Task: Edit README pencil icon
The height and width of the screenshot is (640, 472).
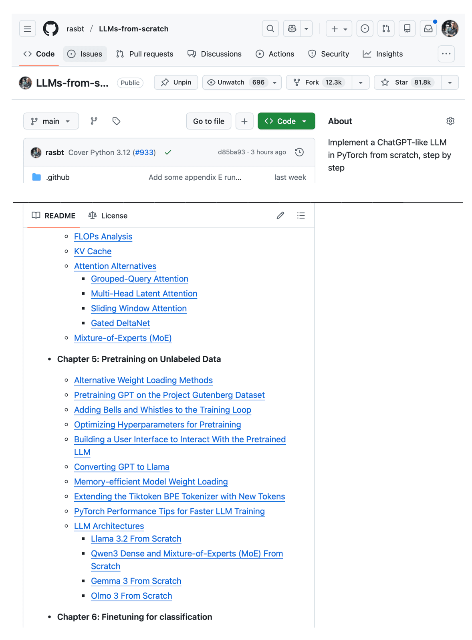Action: 280,216
